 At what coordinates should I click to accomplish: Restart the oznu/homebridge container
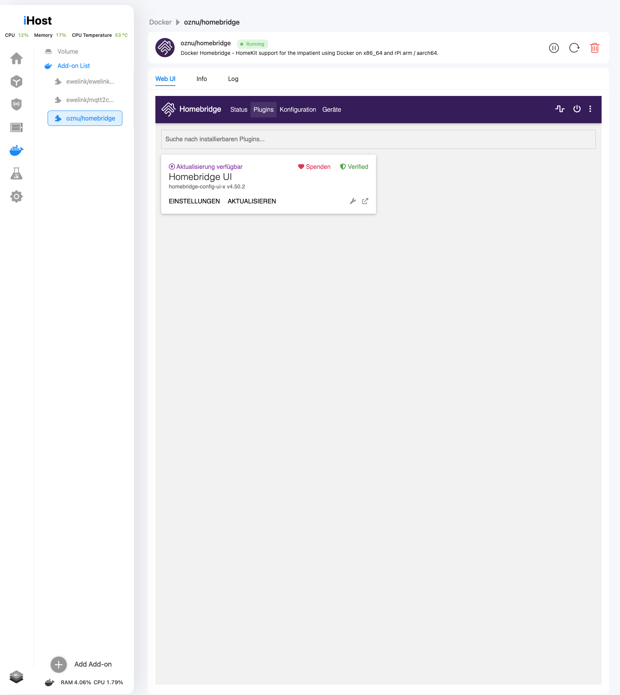[x=574, y=48]
